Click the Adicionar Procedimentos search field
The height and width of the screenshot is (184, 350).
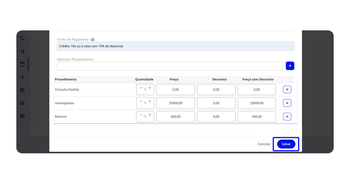coord(170,66)
